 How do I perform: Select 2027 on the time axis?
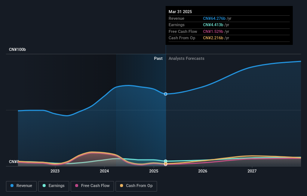click(x=252, y=171)
